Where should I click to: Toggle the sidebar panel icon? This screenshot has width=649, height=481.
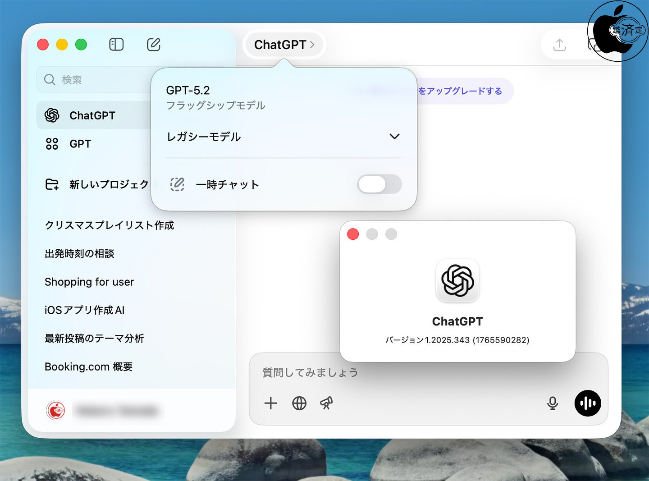pyautogui.click(x=116, y=45)
